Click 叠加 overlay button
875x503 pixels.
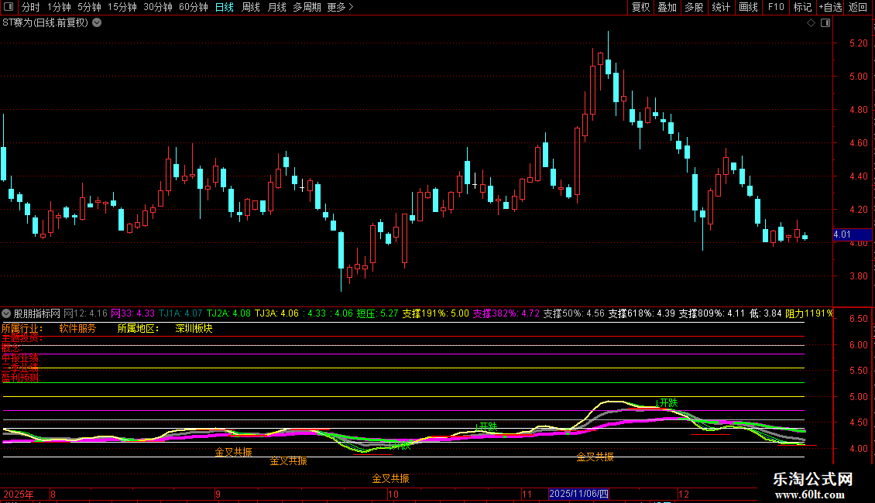point(667,7)
